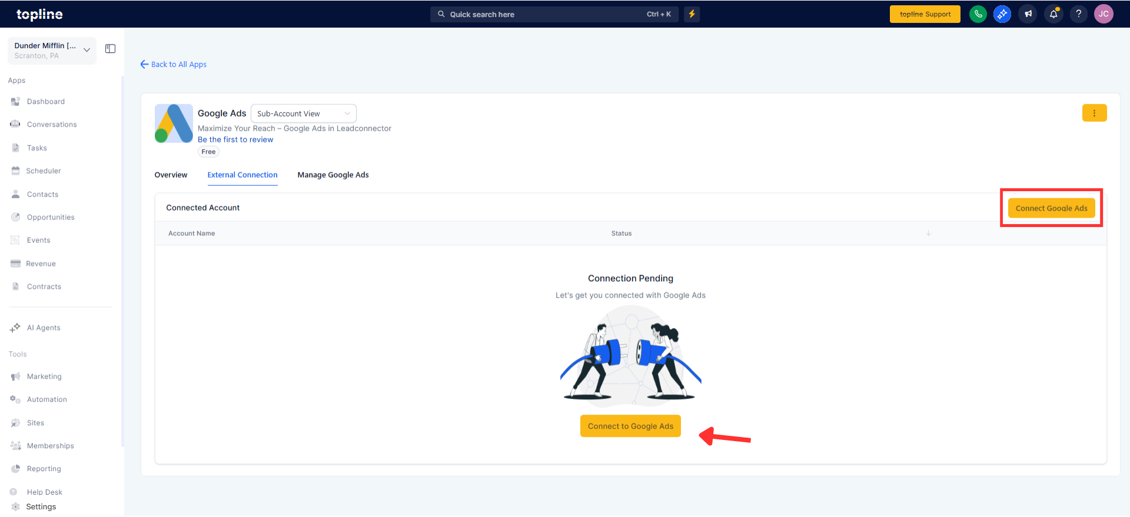The image size is (1130, 517).
Task: Click the Contacts person icon
Action: coord(15,194)
